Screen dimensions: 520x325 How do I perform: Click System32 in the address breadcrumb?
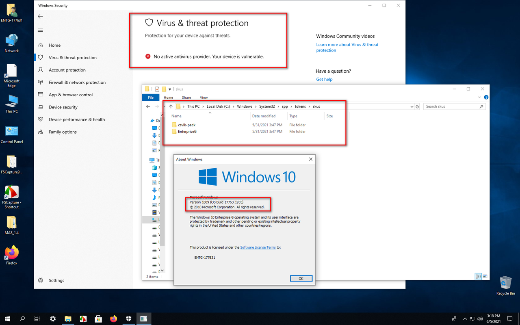click(x=267, y=106)
